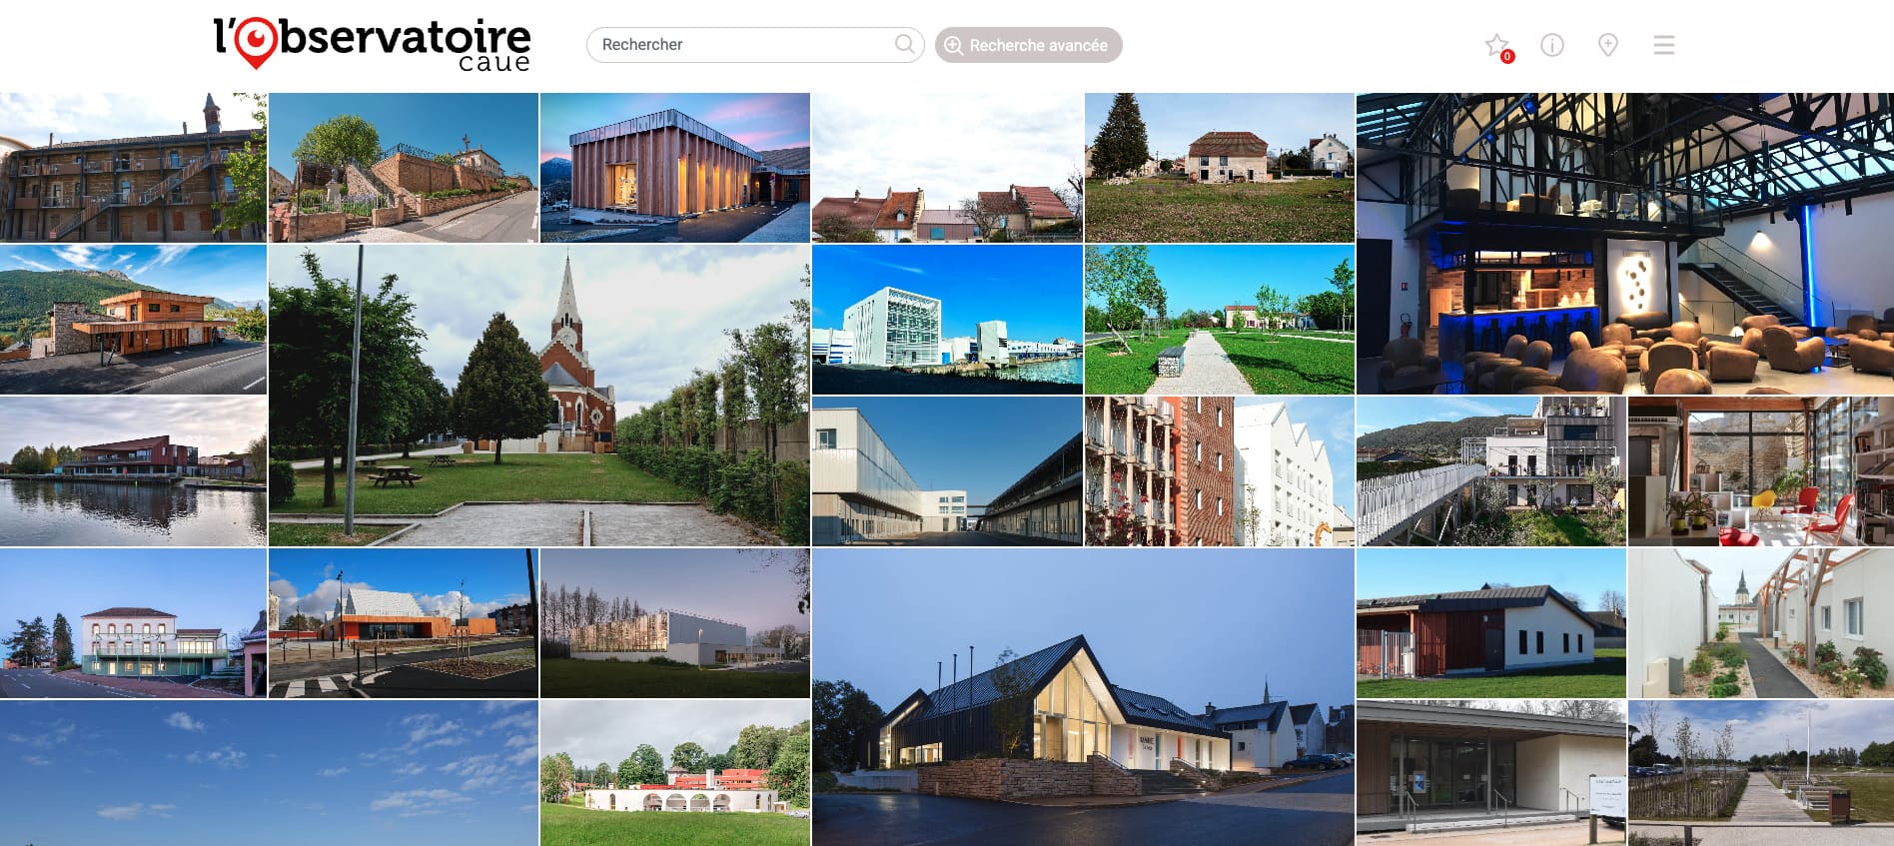Open the lakeside building reflection photo
This screenshot has height=846, width=1894.
pyautogui.click(x=133, y=471)
